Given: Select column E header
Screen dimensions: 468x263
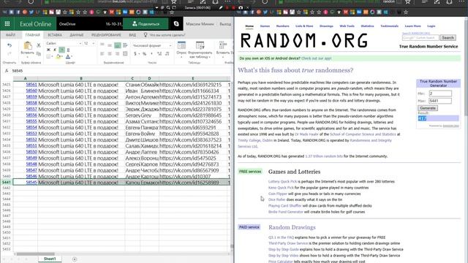Looking at the screenshot, I should pos(193,78).
